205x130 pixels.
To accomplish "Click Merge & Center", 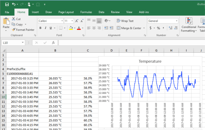I will click(129, 28).
